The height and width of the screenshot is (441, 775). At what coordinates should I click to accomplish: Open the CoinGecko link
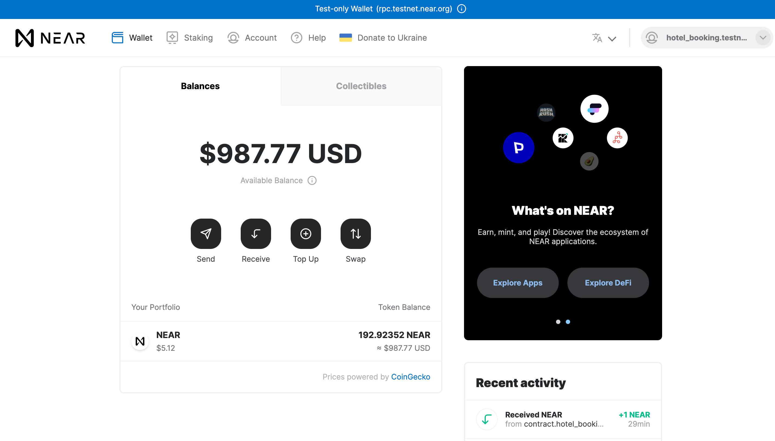pyautogui.click(x=410, y=377)
